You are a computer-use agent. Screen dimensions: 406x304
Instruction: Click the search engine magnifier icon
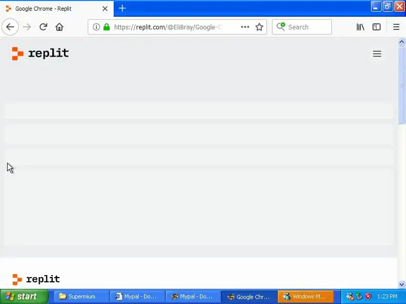(x=281, y=27)
